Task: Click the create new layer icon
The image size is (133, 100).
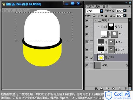Action: pos(120,88)
